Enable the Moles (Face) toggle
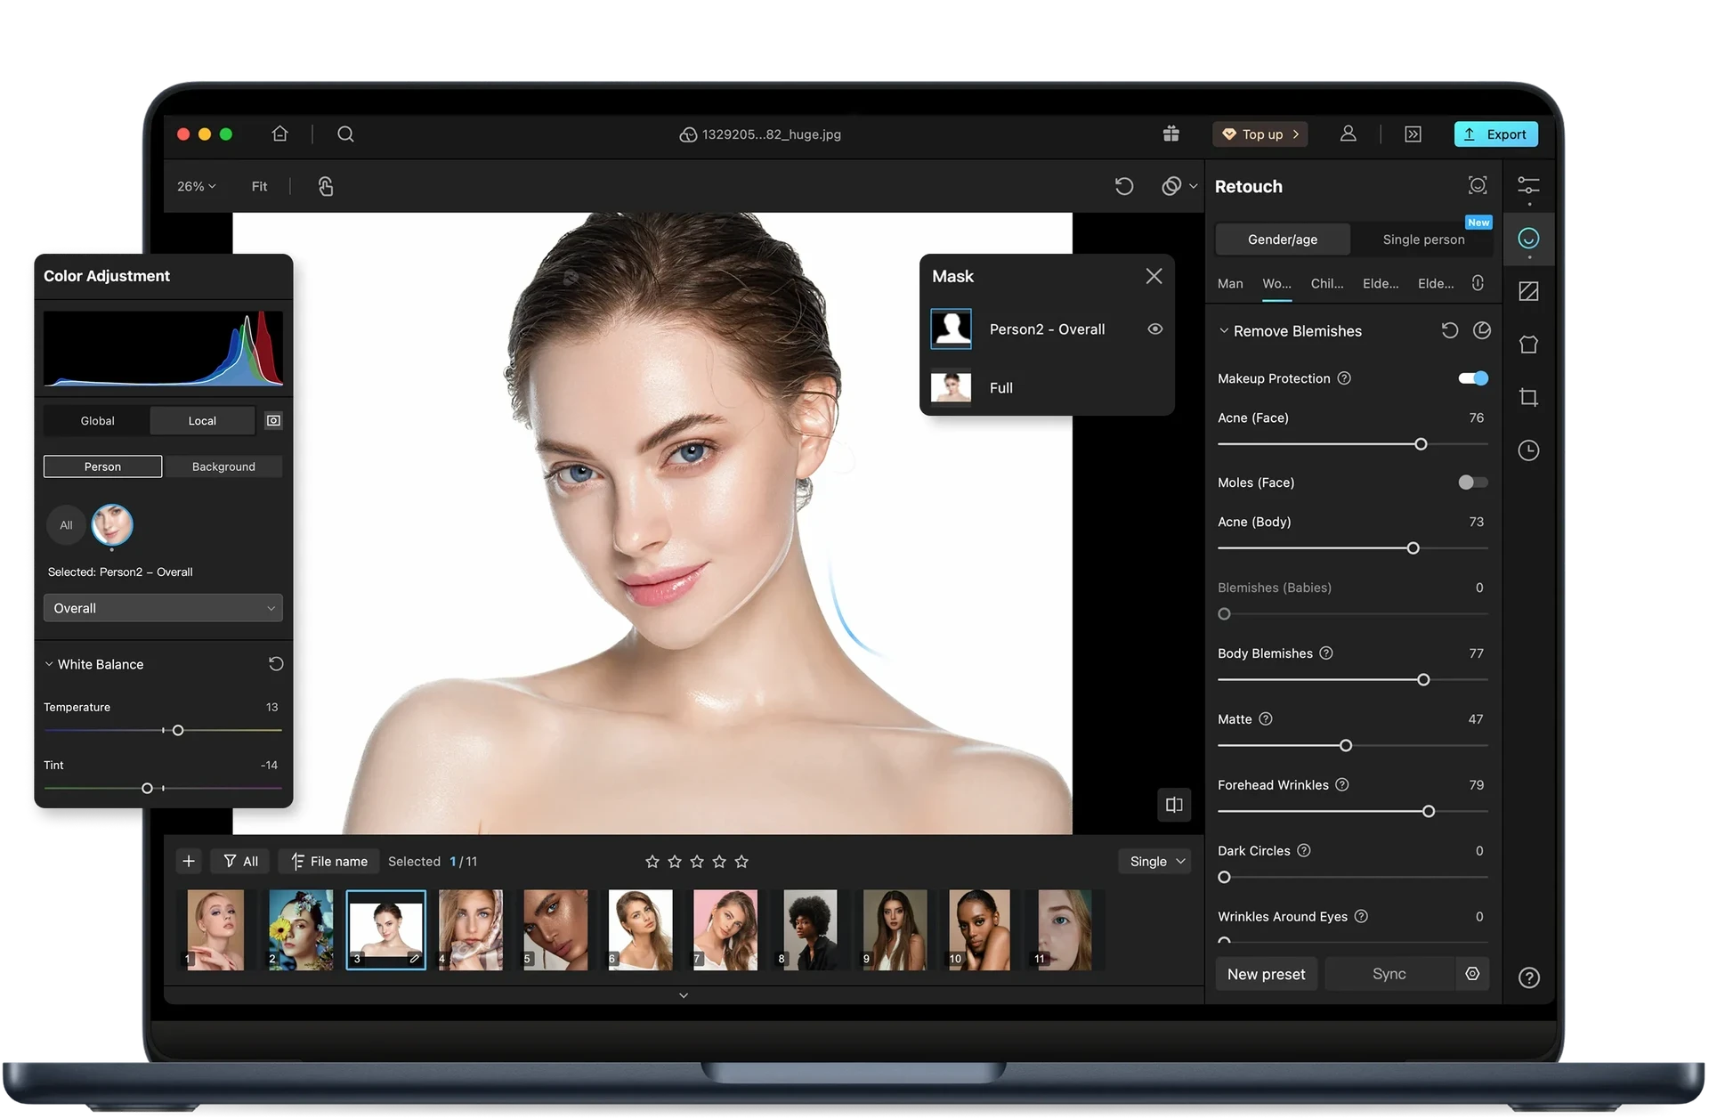1709x1119 pixels. click(x=1472, y=482)
